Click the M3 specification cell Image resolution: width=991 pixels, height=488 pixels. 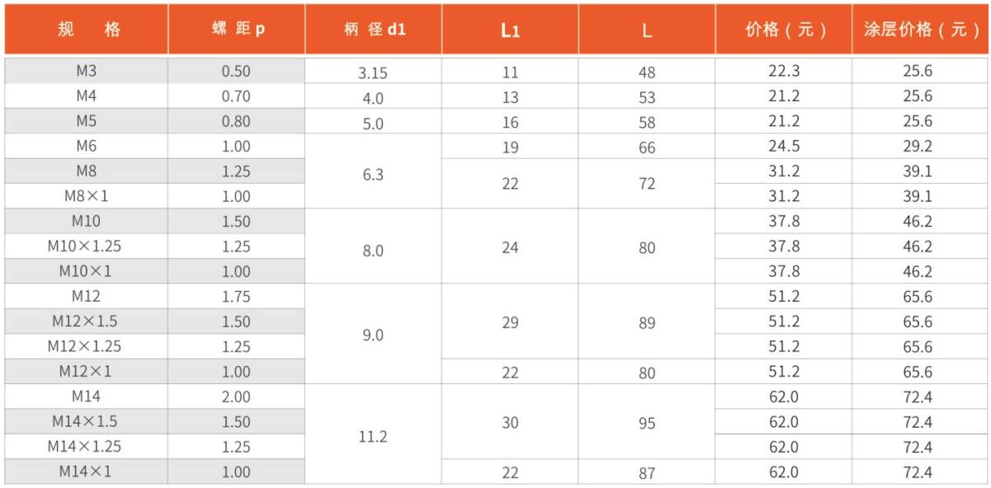point(87,71)
